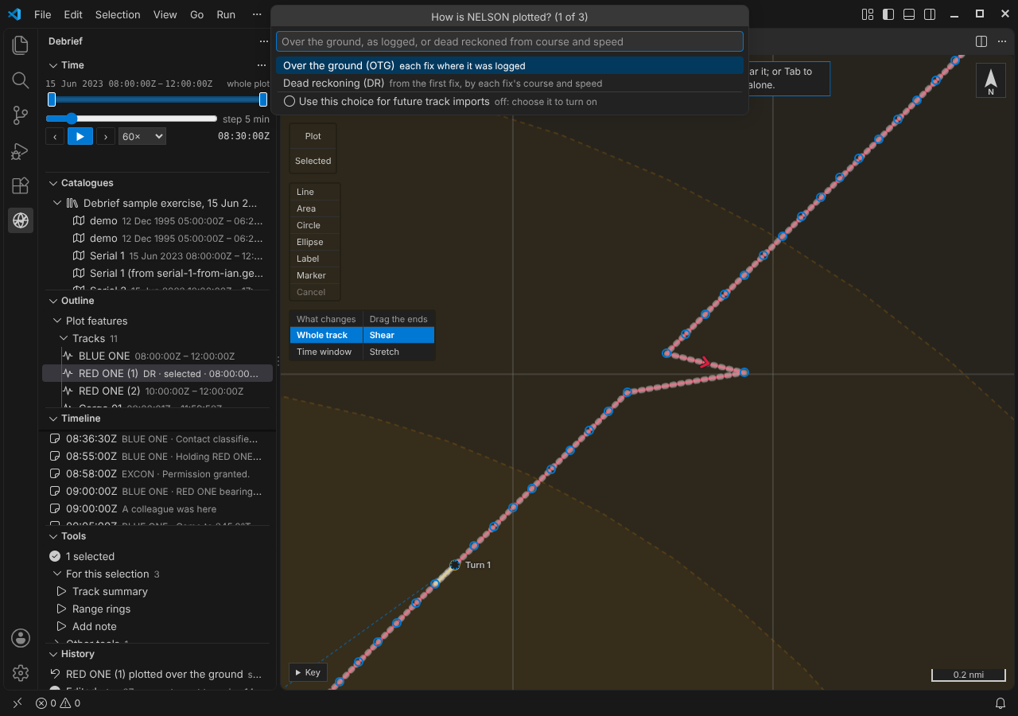Open the Run and Debug view

(x=21, y=150)
